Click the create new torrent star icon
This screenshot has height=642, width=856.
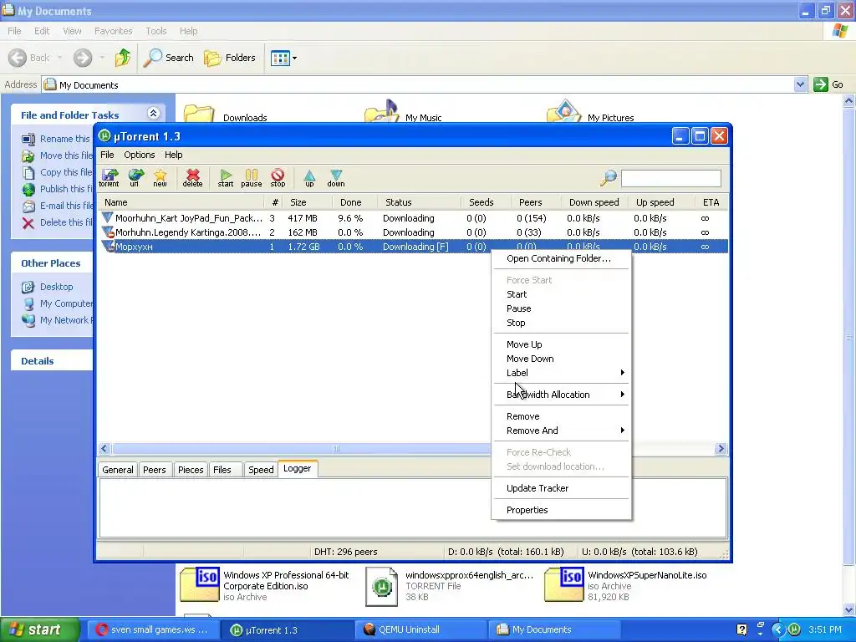160,178
